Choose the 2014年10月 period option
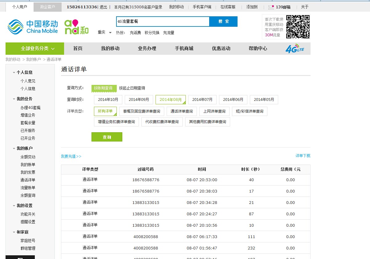Image resolution: width=370 pixels, height=259 pixels. (x=108, y=100)
